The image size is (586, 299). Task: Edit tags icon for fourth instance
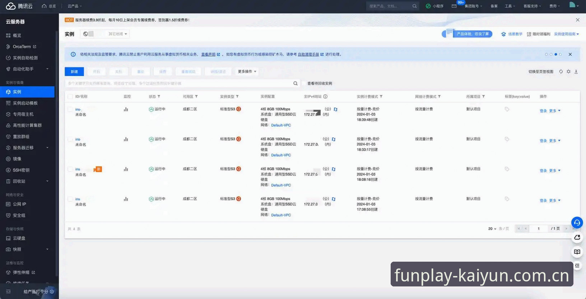(507, 199)
